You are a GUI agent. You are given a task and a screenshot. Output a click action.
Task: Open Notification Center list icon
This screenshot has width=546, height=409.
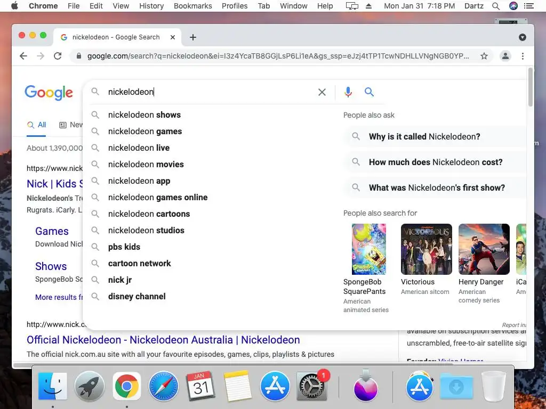(529, 6)
